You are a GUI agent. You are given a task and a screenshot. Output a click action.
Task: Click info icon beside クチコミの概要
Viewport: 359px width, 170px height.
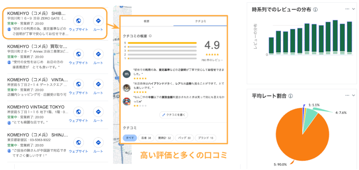point(150,36)
